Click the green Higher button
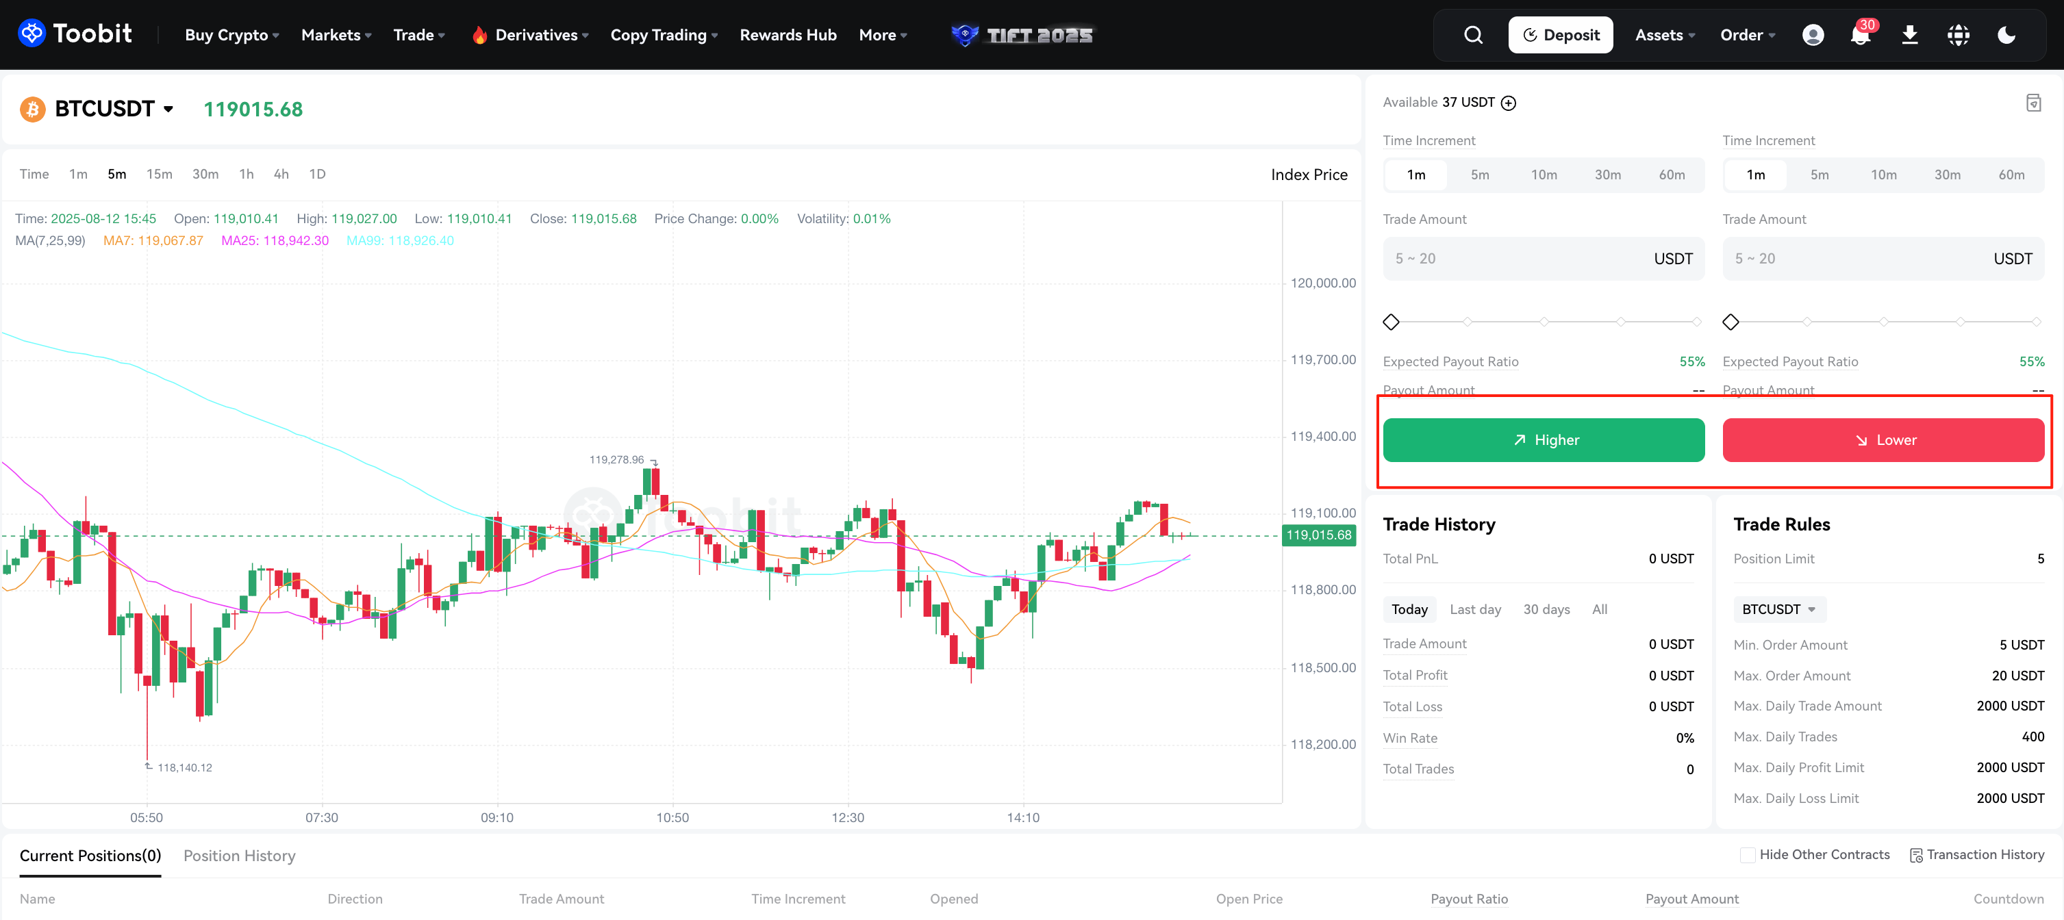 (x=1543, y=439)
